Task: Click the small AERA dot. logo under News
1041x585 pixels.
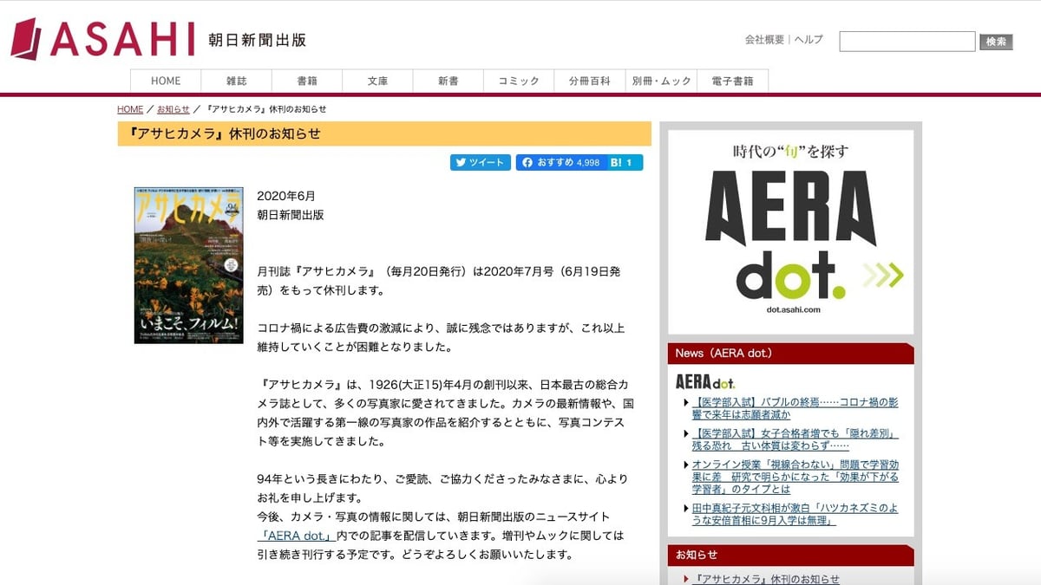Action: pyautogui.click(x=705, y=381)
